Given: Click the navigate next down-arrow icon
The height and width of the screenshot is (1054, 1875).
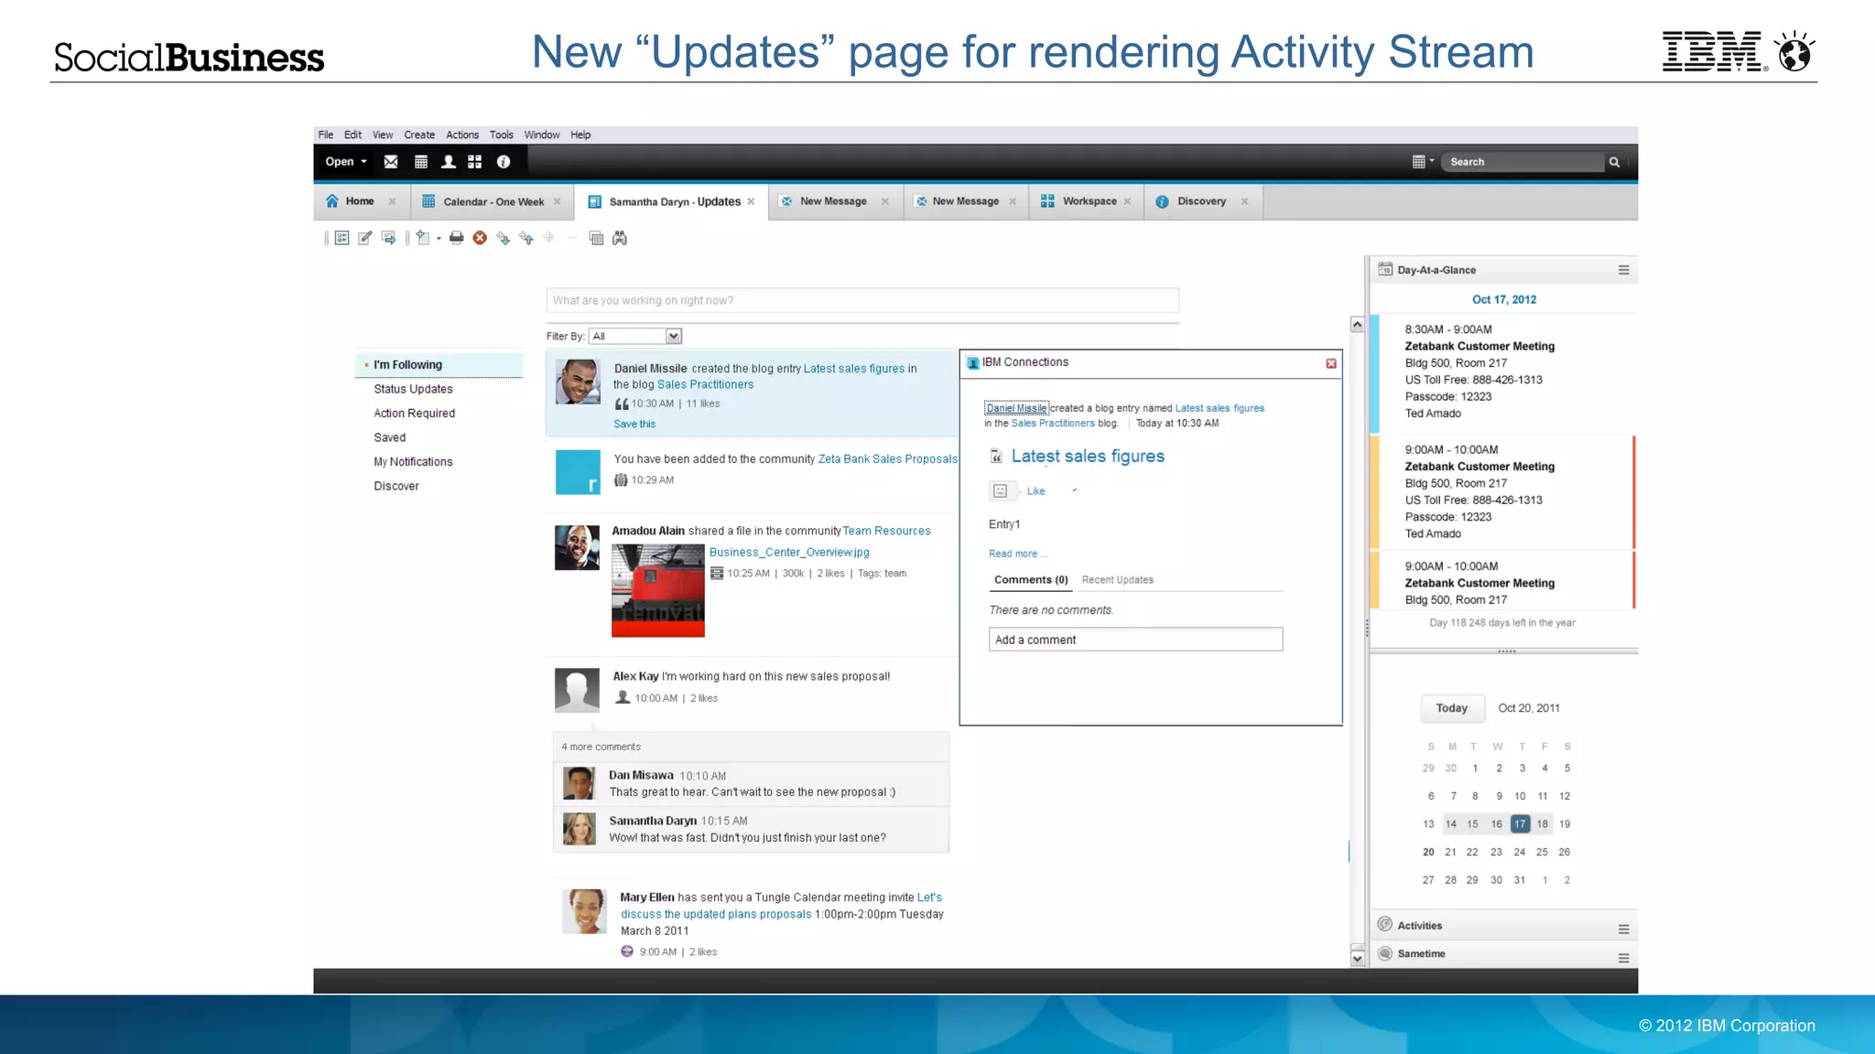Looking at the screenshot, I should 503,238.
